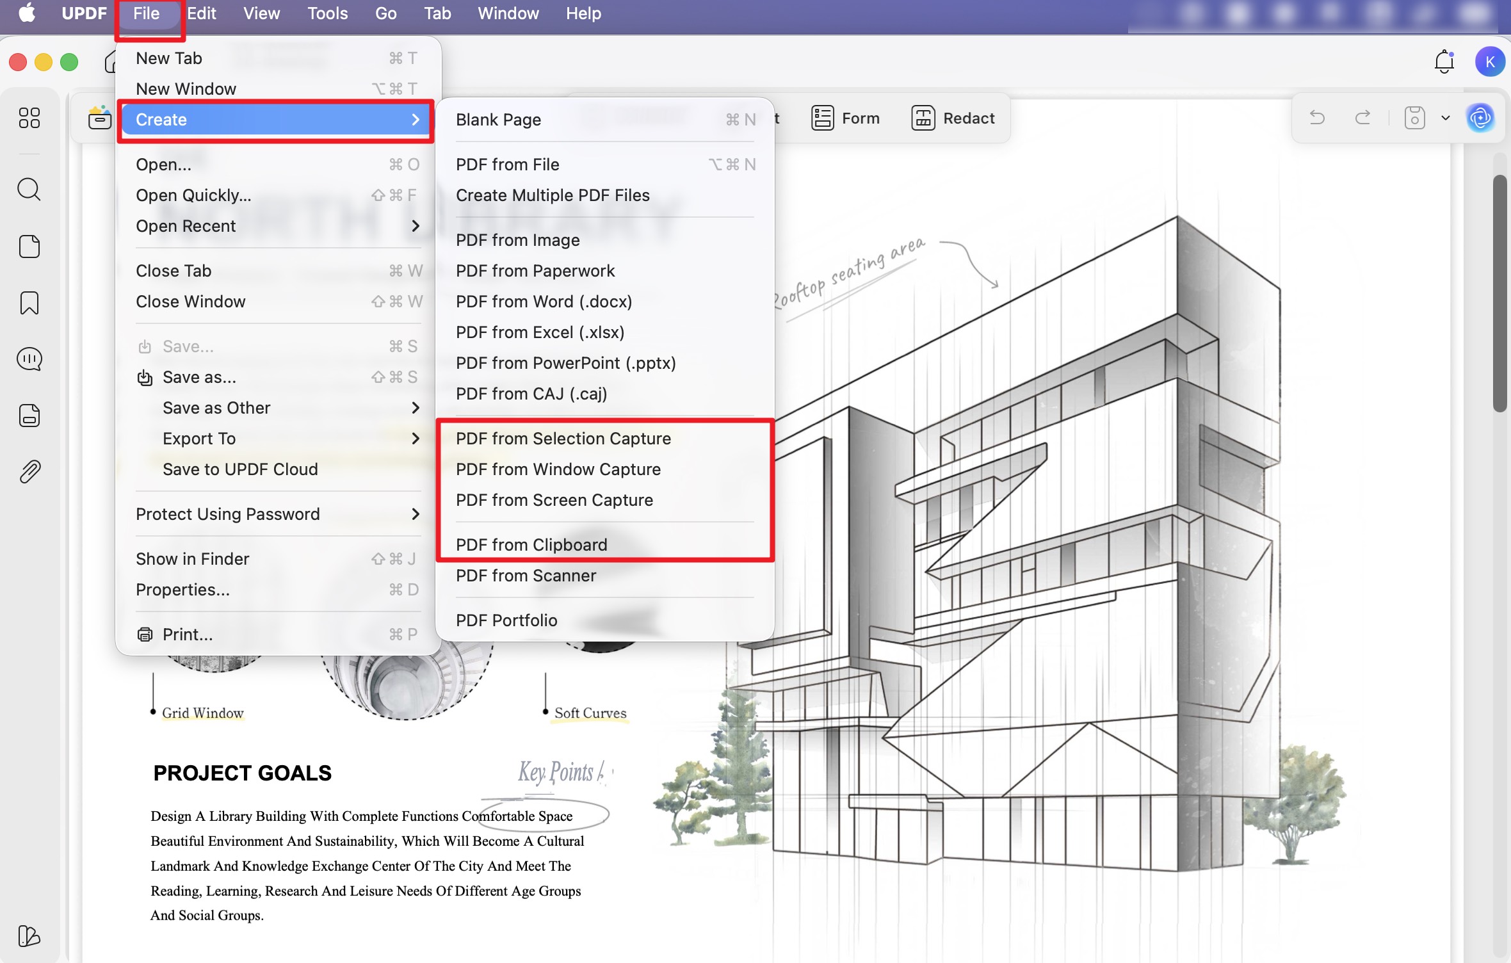Choose New Tab from File menu

click(278, 58)
